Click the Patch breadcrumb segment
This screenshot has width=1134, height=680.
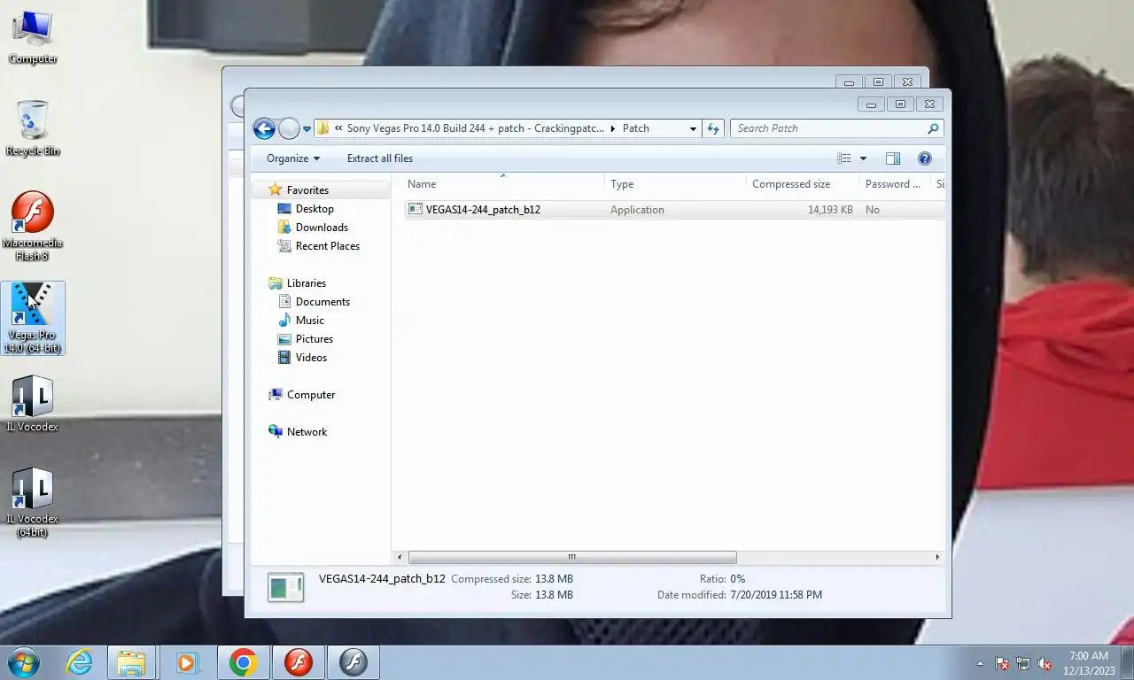(x=636, y=128)
